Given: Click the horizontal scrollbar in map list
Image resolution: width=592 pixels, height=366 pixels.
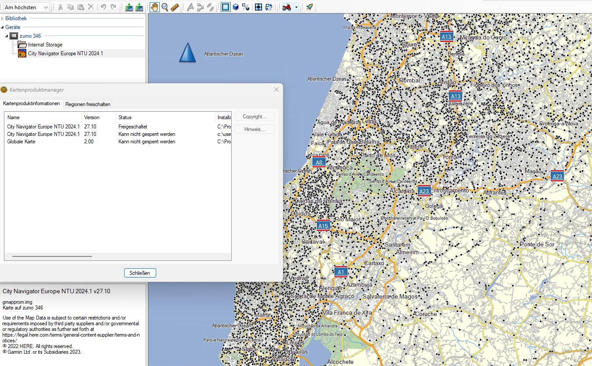Looking at the screenshot, I should [x=52, y=256].
